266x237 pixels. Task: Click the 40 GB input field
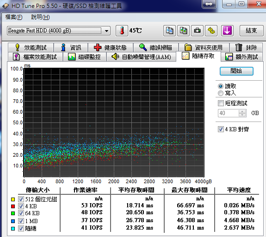click(229, 113)
